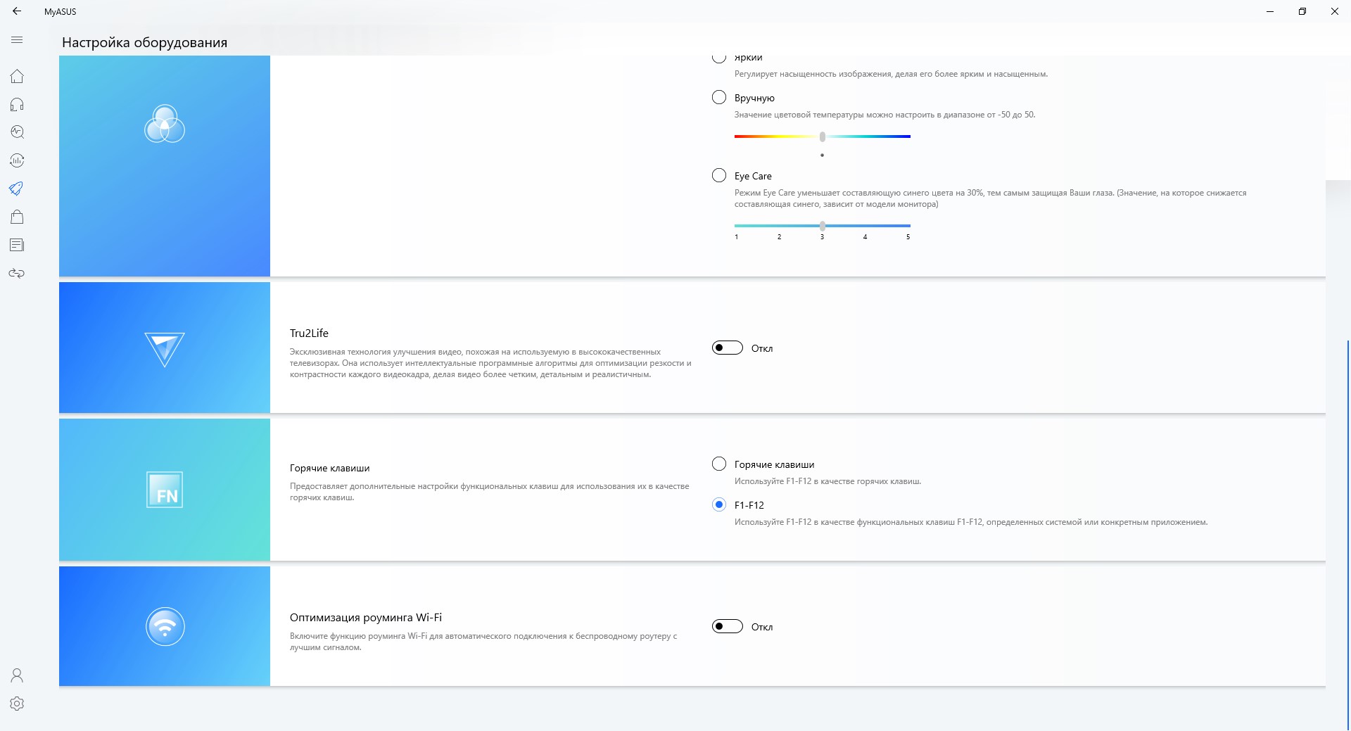
Task: Toggle the Wi-Fi roaming optimization switch
Action: point(728,626)
